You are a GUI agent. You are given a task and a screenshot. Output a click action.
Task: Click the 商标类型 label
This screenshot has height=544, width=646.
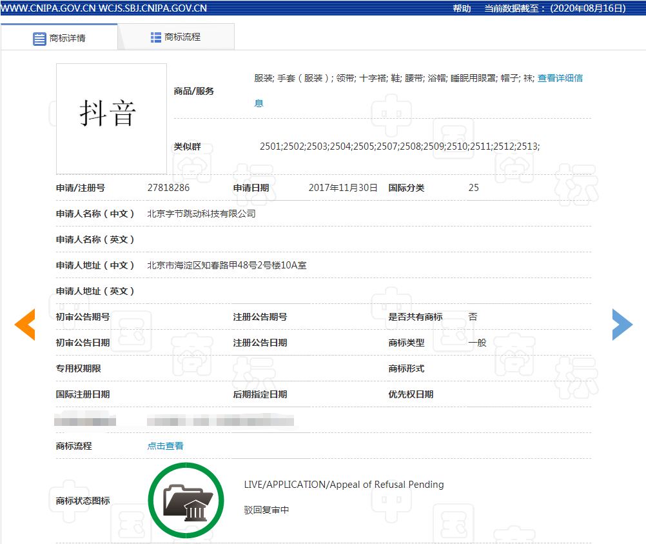pyautogui.click(x=406, y=343)
